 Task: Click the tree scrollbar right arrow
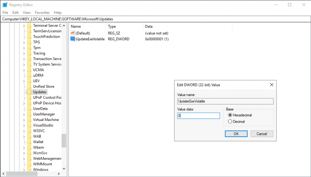point(59,174)
